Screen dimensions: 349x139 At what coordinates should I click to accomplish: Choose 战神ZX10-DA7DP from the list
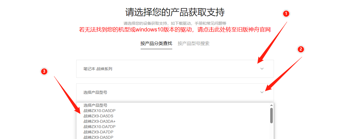173,127
